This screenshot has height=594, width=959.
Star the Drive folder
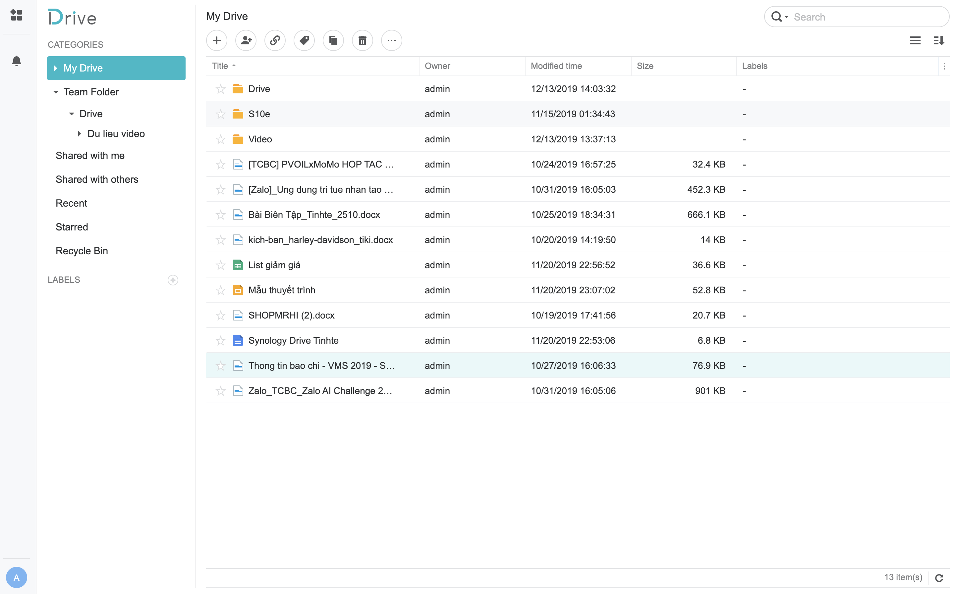(221, 89)
